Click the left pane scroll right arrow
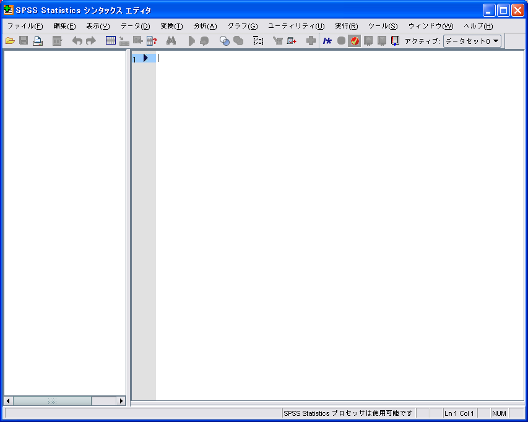Image resolution: width=528 pixels, height=422 pixels. tap(121, 401)
